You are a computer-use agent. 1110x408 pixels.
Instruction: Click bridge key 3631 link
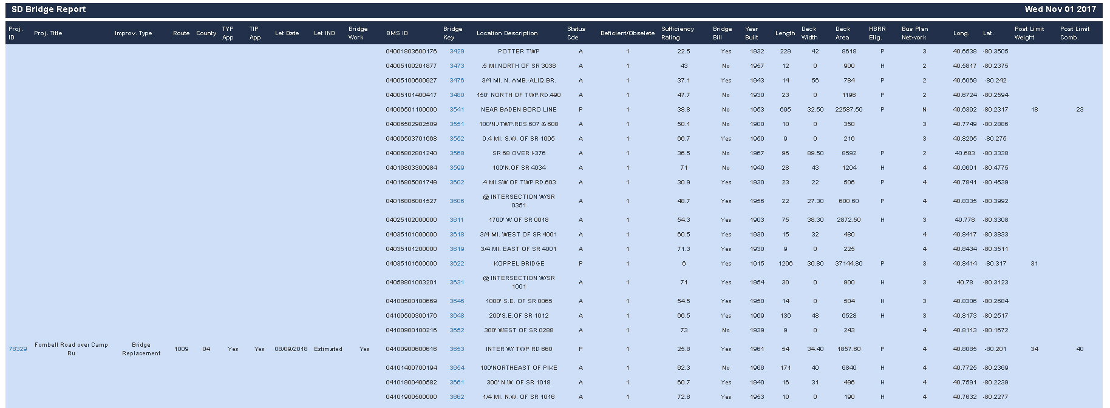click(457, 283)
